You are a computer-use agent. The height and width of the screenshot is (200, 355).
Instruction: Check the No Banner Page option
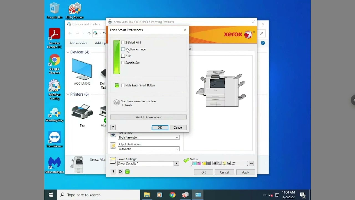click(123, 49)
